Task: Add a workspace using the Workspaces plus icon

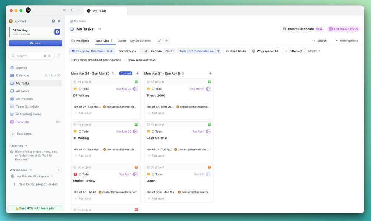Action: pyautogui.click(x=59, y=170)
